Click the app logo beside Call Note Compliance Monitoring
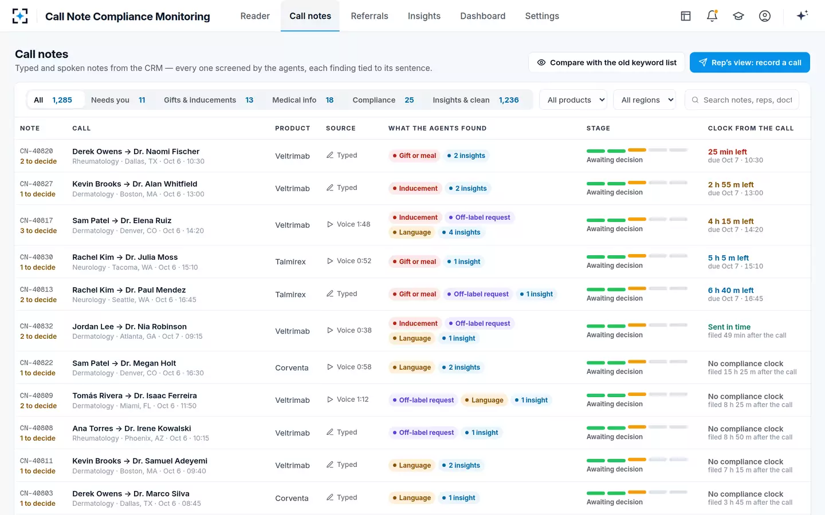 pyautogui.click(x=20, y=16)
